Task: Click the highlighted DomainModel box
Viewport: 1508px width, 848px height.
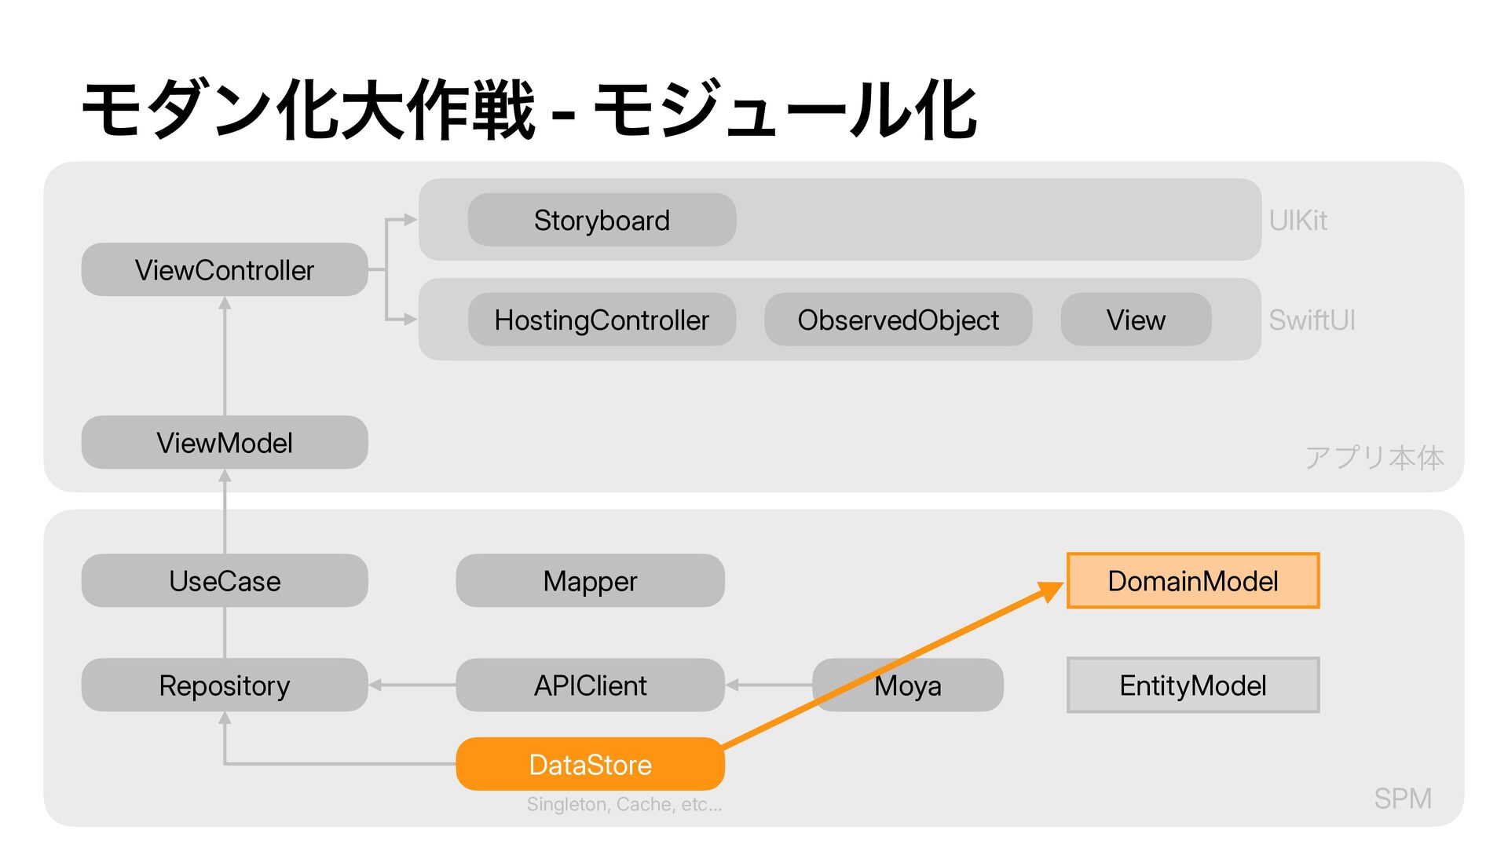Action: tap(1193, 580)
